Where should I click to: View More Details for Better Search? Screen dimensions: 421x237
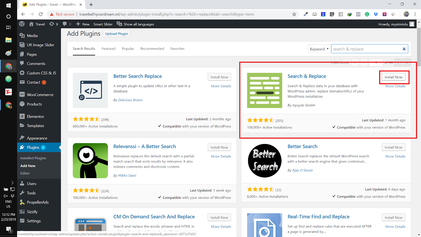coord(395,156)
